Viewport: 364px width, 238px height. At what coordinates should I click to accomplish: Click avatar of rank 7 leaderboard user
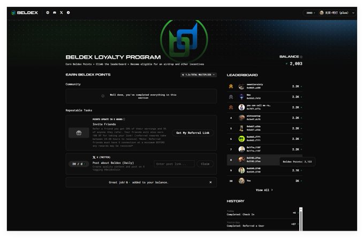241,149
